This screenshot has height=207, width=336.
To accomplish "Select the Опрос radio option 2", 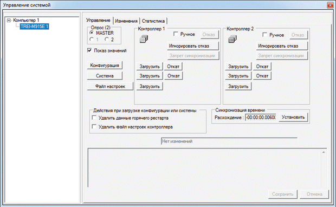I will (x=107, y=39).
